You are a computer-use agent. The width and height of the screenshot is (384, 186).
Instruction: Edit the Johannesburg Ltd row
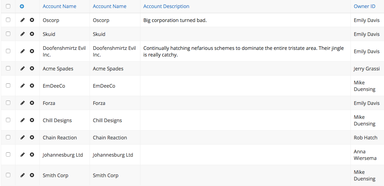pyautogui.click(x=22, y=154)
